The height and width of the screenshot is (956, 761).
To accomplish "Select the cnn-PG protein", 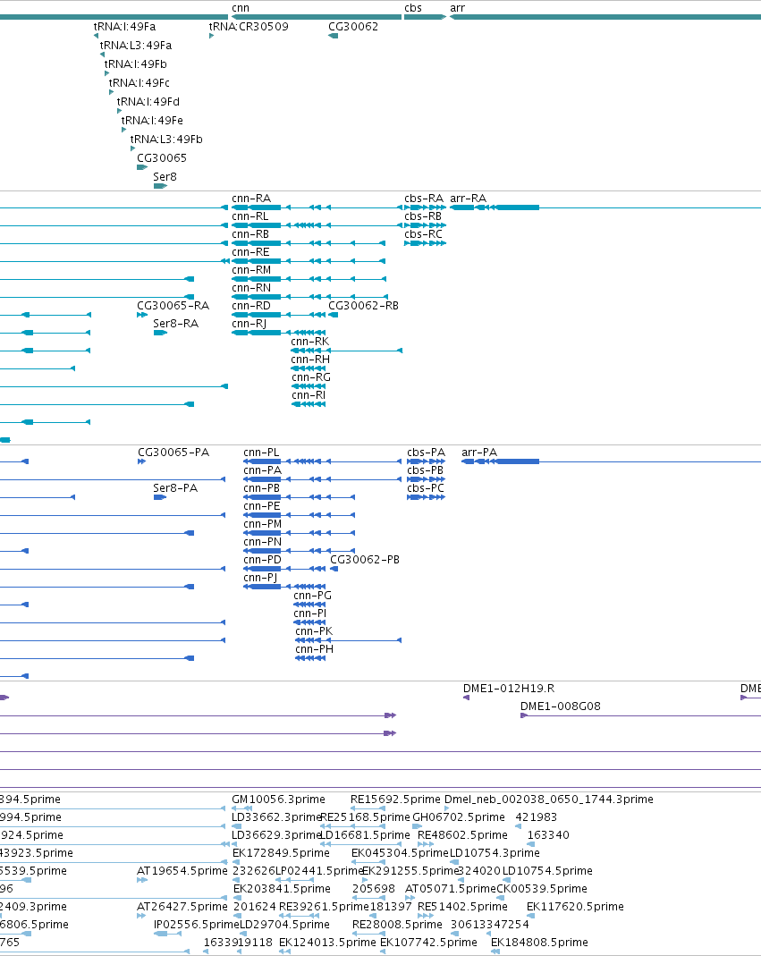I will [313, 596].
